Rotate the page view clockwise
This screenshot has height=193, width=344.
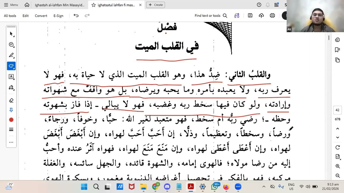click(338, 147)
